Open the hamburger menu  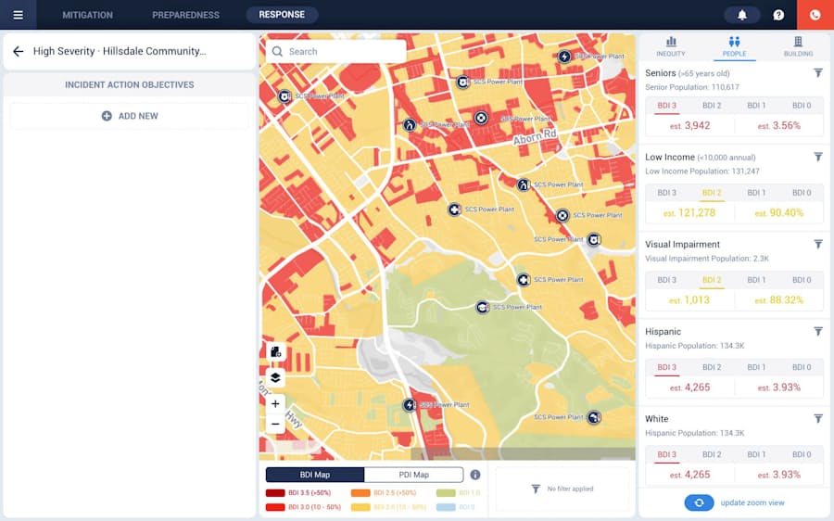[x=18, y=15]
